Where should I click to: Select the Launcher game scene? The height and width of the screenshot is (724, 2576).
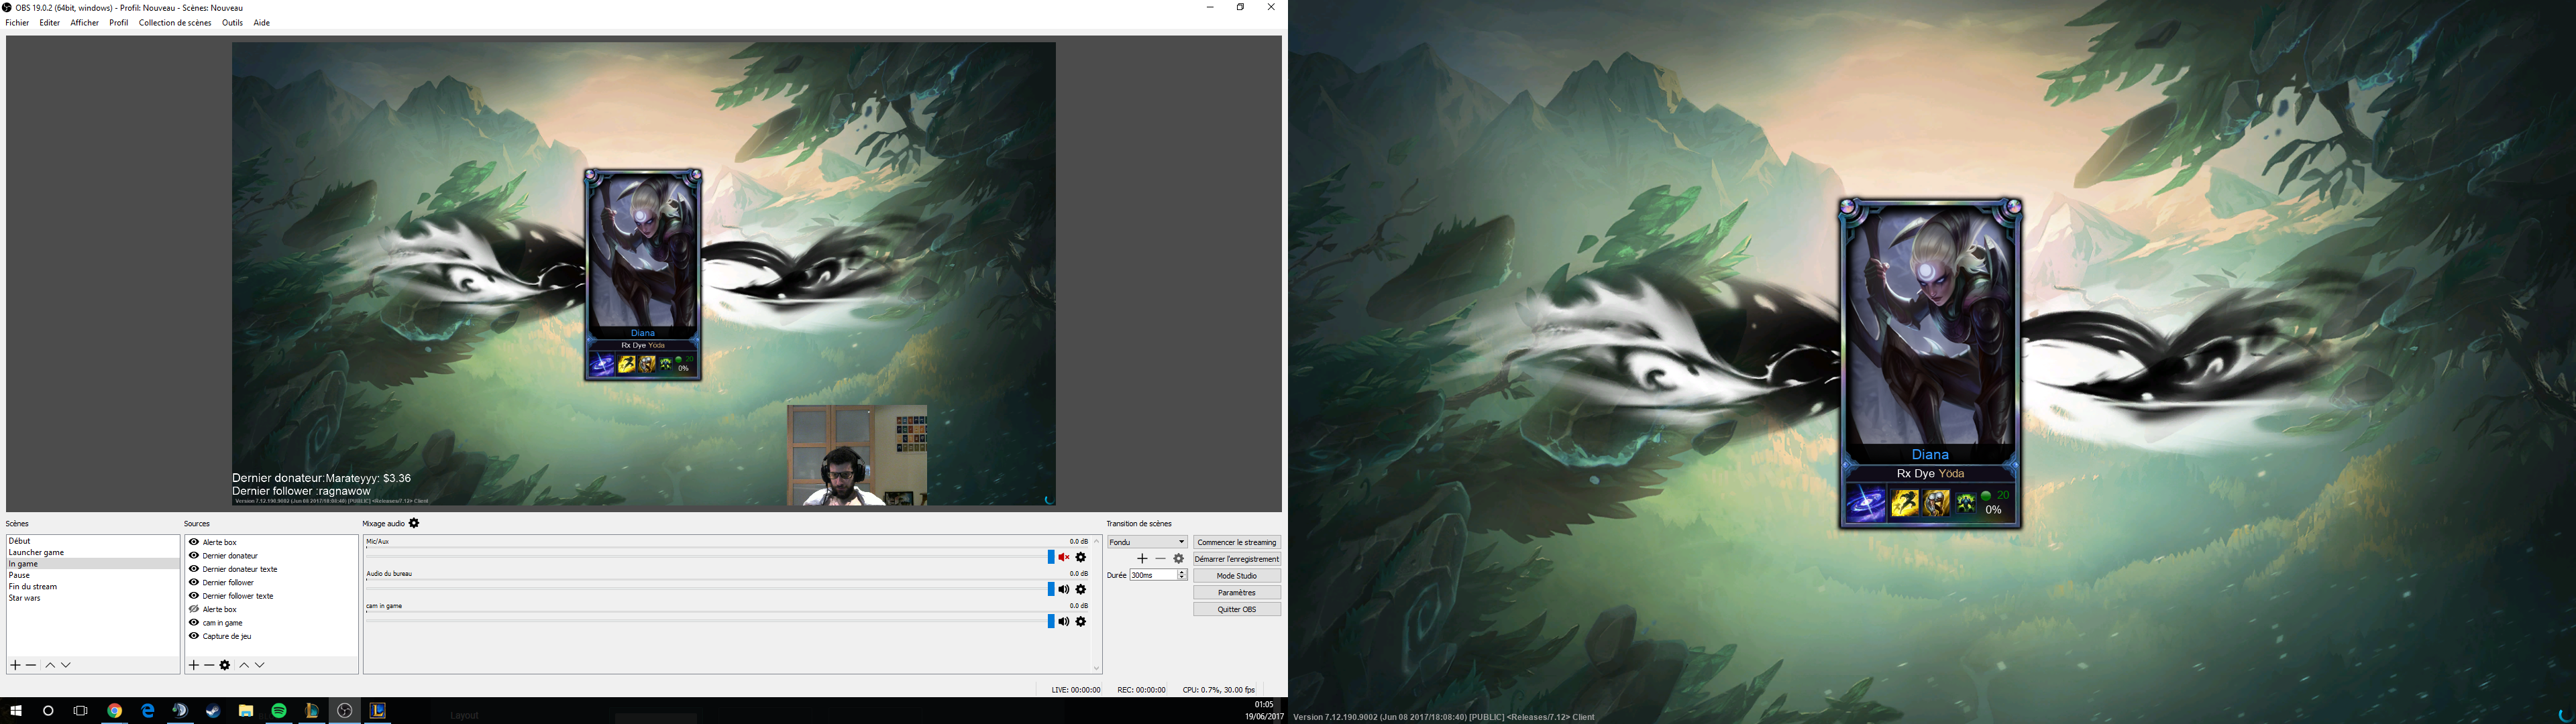93,552
